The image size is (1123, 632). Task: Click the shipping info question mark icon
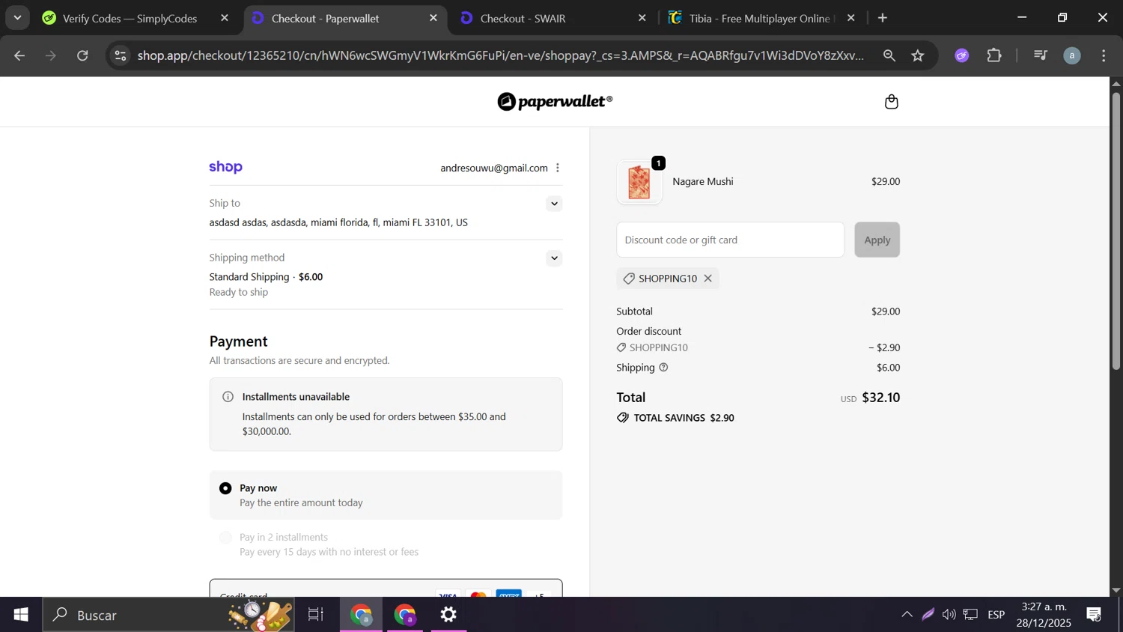coord(663,368)
